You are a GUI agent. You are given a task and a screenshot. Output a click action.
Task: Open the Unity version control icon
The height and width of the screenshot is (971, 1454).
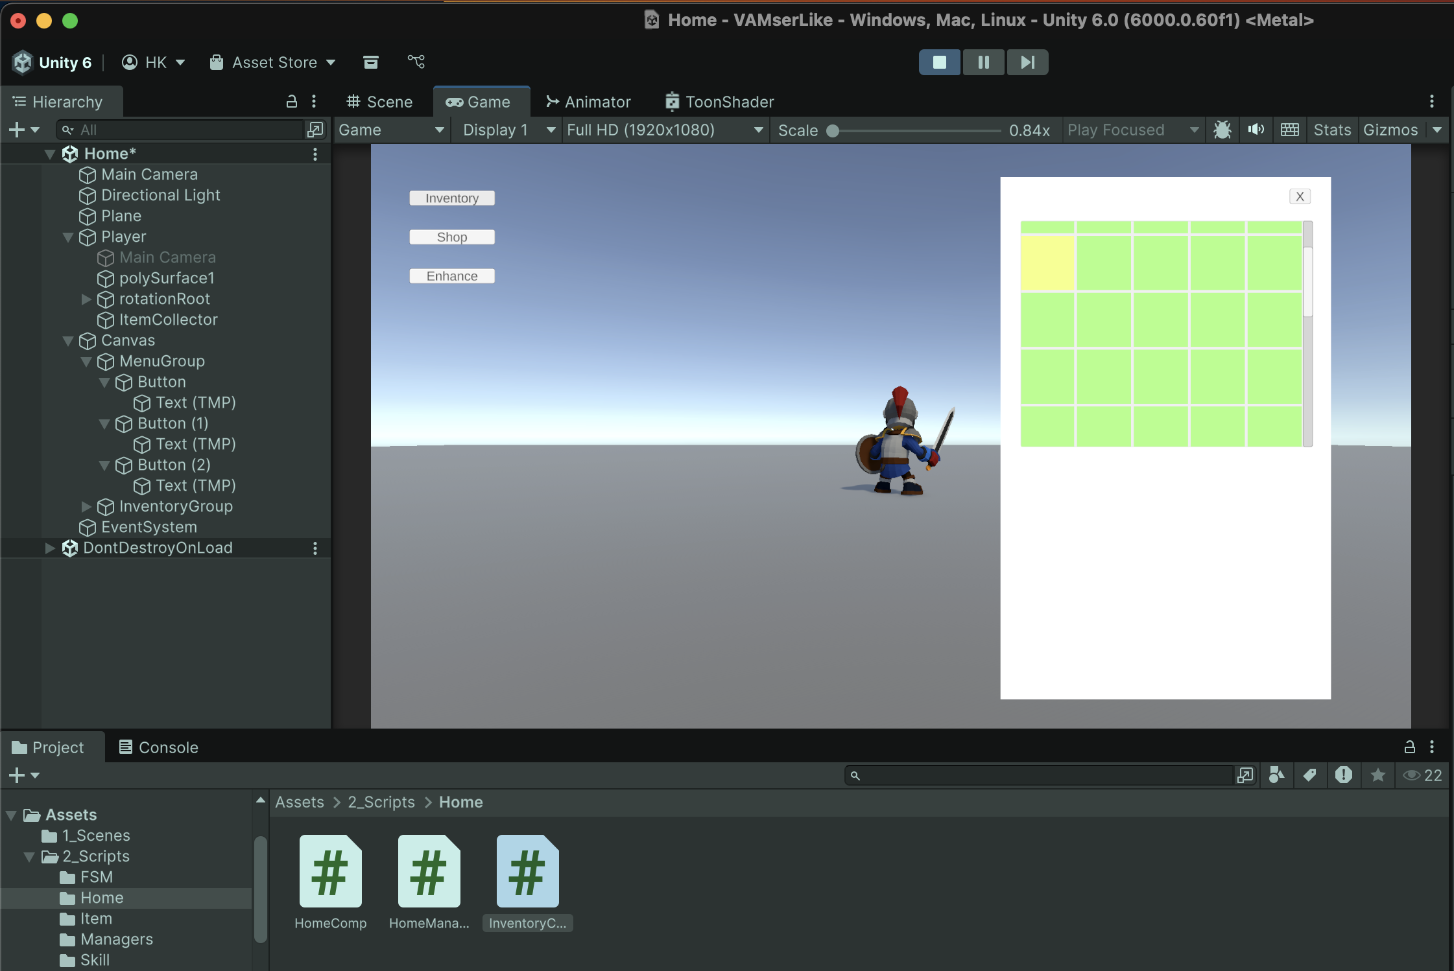[x=416, y=62]
